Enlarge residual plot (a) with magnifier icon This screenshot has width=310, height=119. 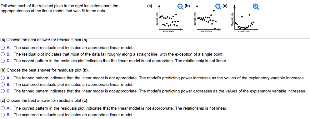[180, 6]
